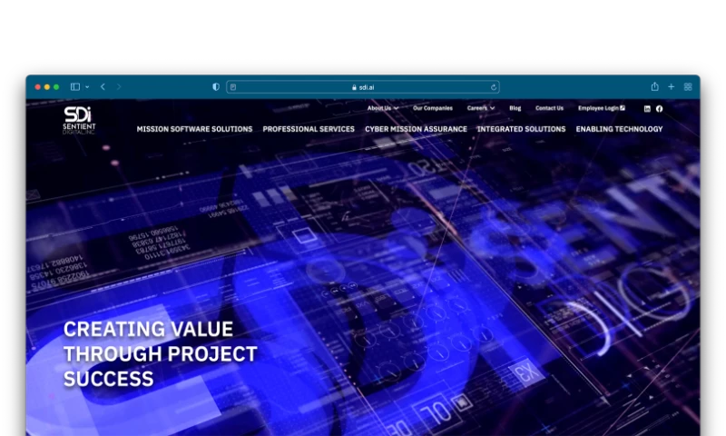The image size is (726, 436).
Task: Open Integrated Solutions menu item
Action: [x=521, y=129]
